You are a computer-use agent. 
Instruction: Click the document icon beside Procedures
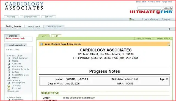[9, 67]
